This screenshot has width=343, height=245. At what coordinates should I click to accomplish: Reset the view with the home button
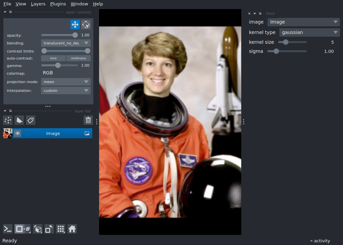tap(72, 229)
